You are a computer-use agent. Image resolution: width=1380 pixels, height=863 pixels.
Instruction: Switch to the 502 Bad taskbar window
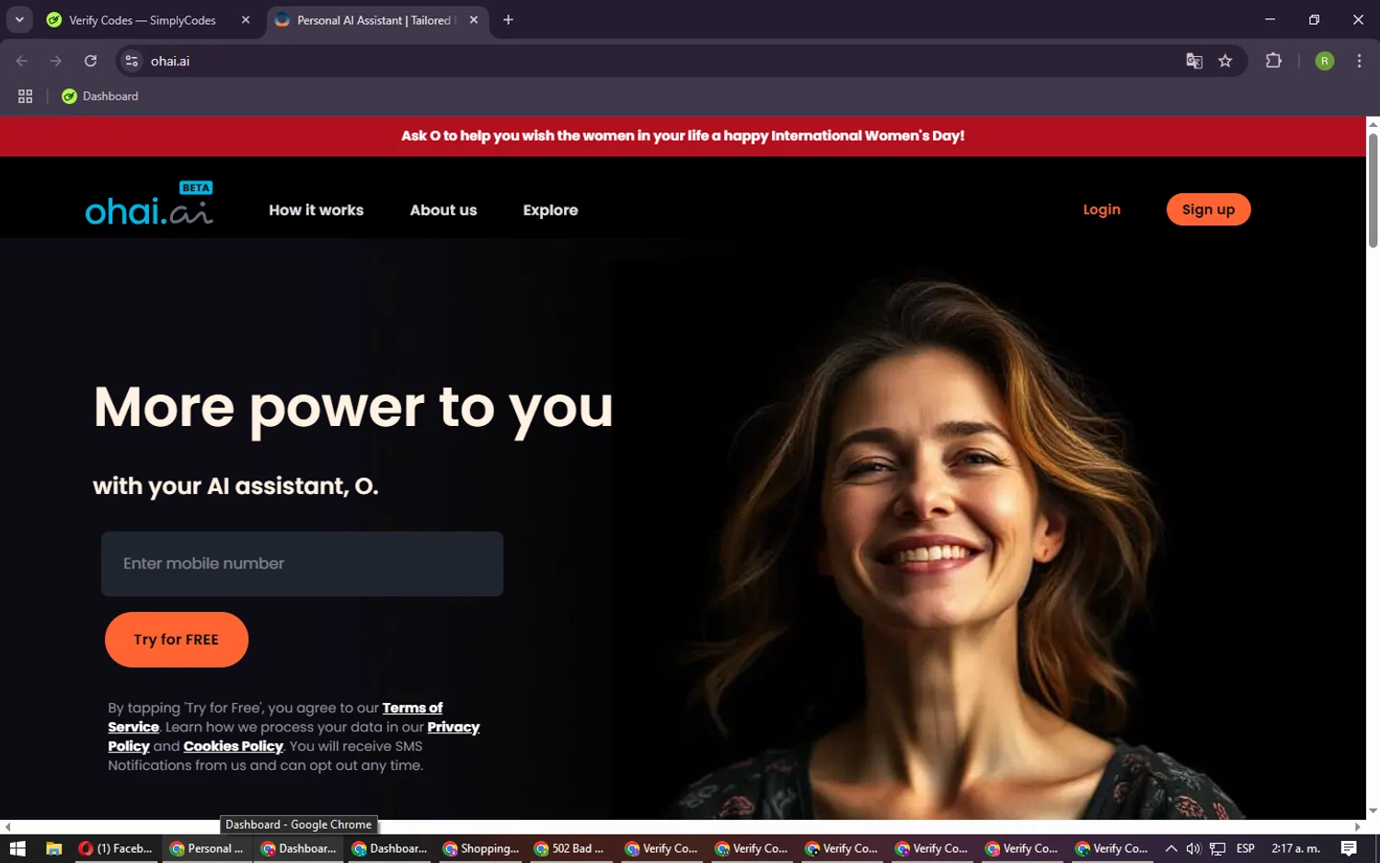tap(570, 848)
